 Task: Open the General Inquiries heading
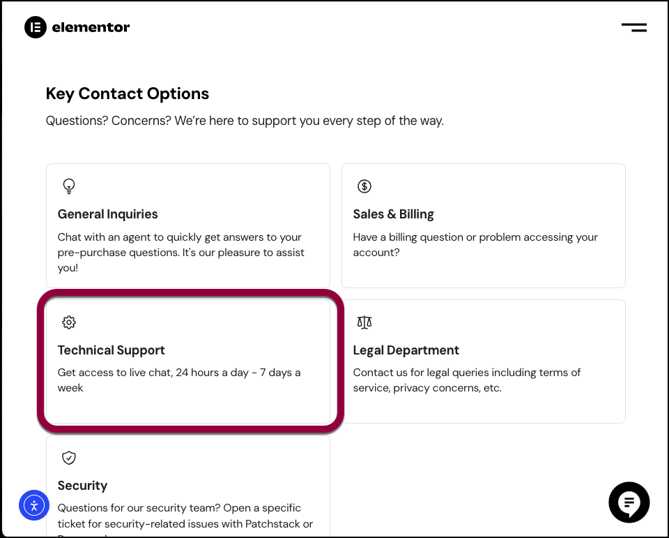(107, 214)
